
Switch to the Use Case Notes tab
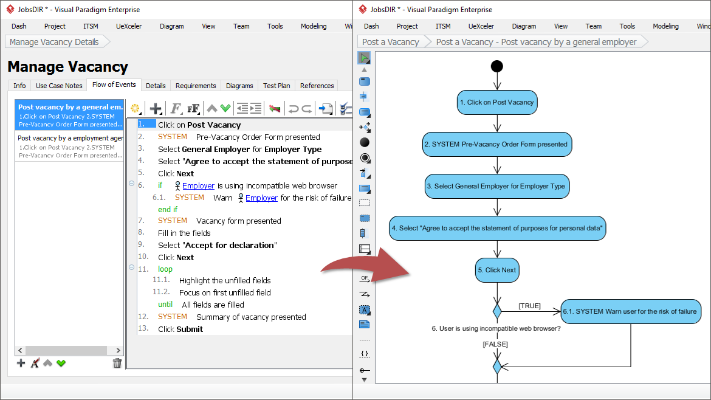coord(59,86)
